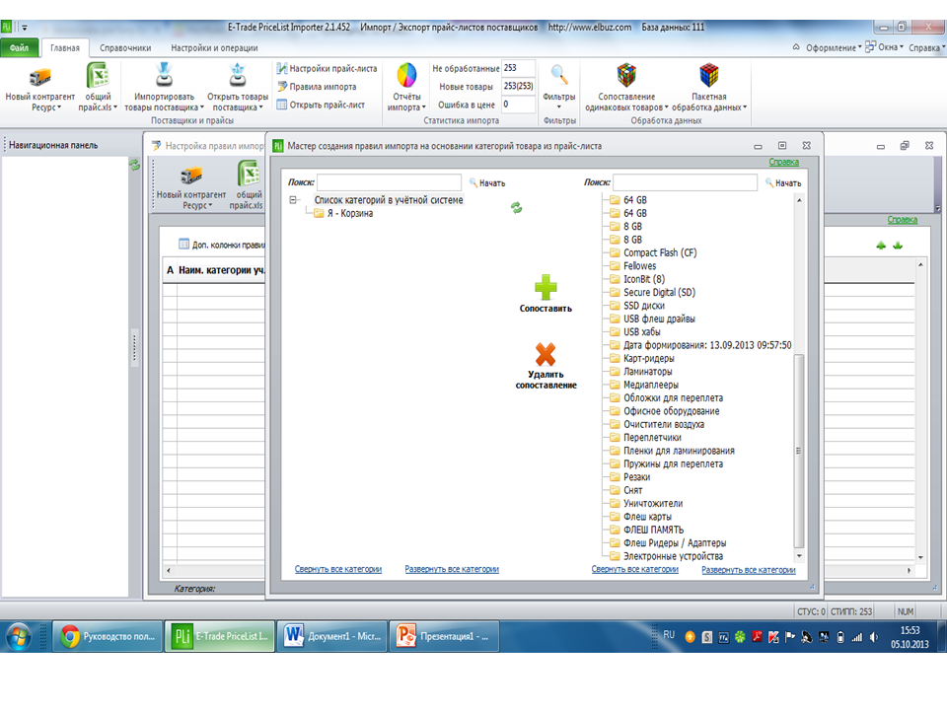This screenshot has width=947, height=710.
Task: Select IconBit (8) folder
Action: click(644, 279)
